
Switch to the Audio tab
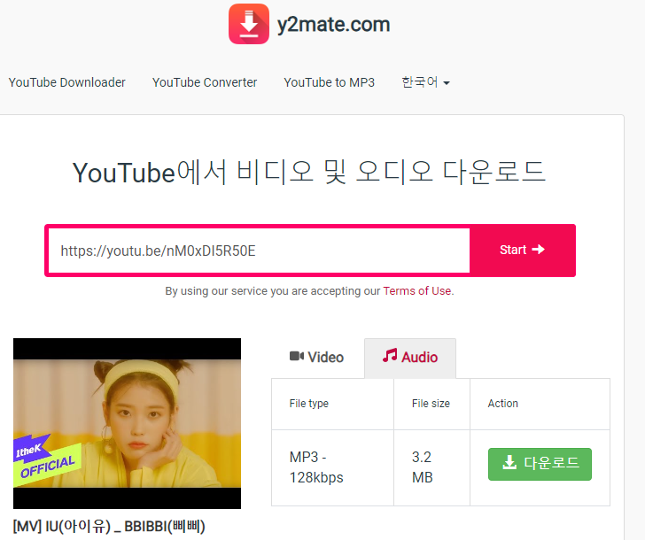[x=410, y=357]
